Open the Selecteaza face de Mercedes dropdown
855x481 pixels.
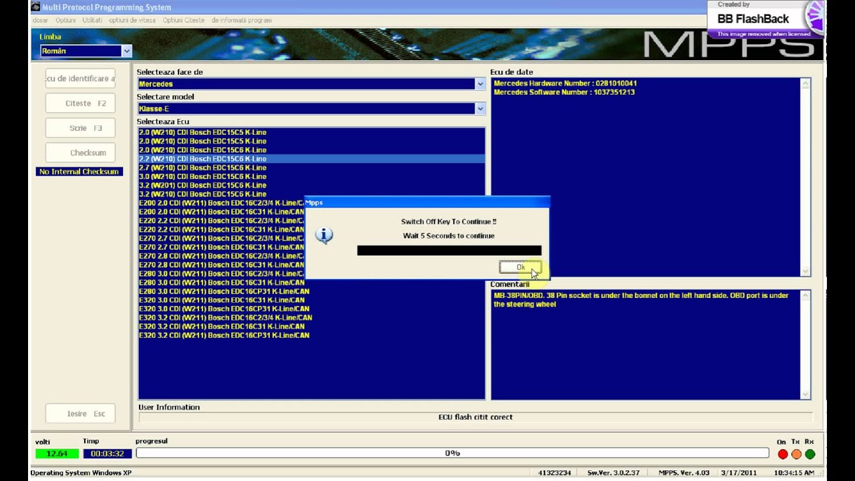tap(480, 84)
